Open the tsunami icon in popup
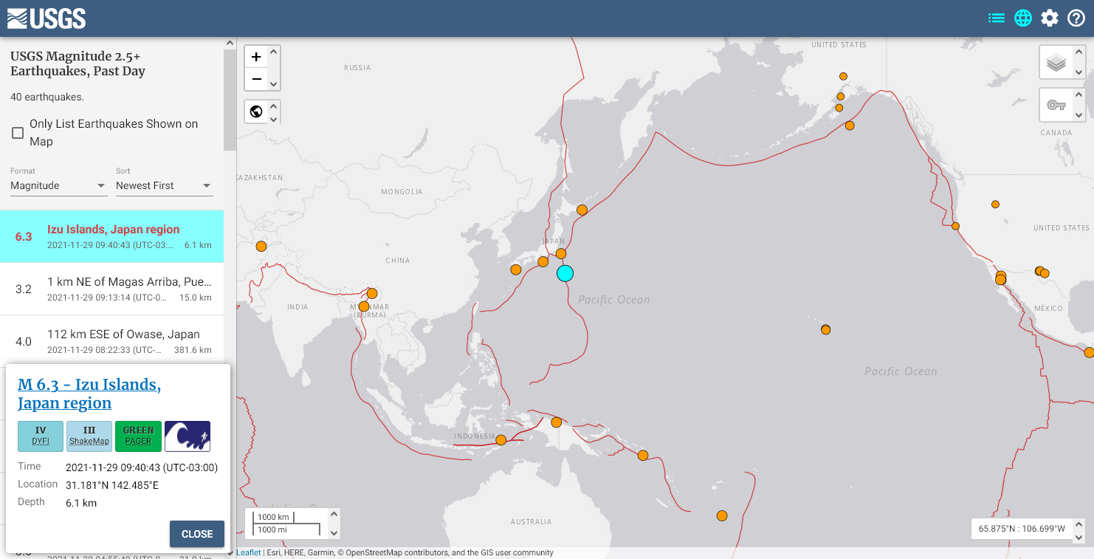This screenshot has width=1094, height=559. (188, 436)
